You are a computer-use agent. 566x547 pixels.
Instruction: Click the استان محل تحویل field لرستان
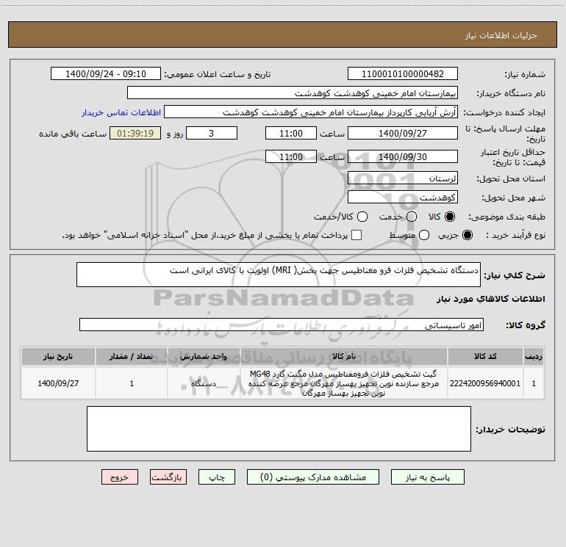coord(403,178)
